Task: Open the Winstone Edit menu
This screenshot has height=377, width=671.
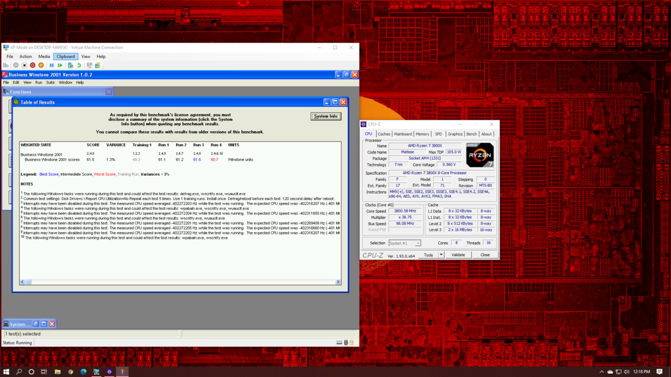Action: [16, 83]
